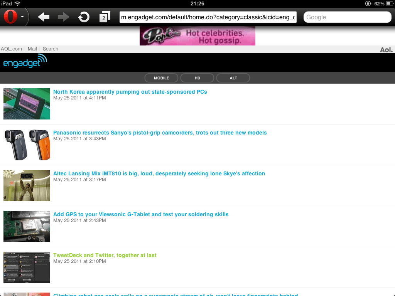Open the Hot celebrities banner ad
The width and height of the screenshot is (395, 296).
pos(197,36)
